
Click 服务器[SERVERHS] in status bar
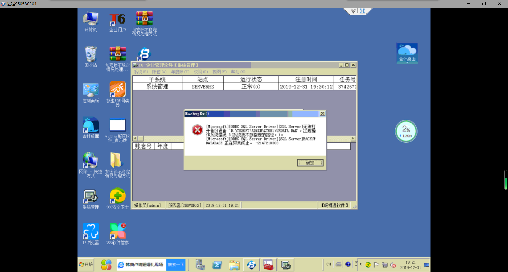tap(185, 205)
